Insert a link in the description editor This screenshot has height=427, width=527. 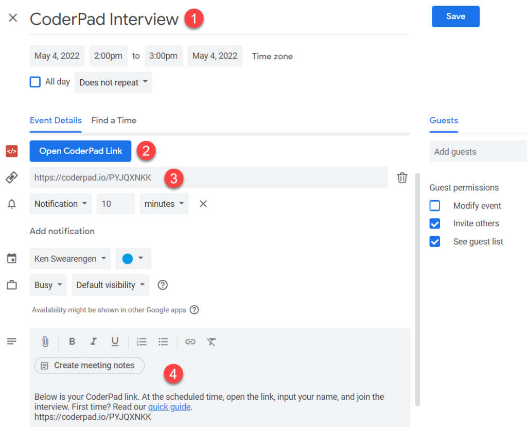(190, 342)
